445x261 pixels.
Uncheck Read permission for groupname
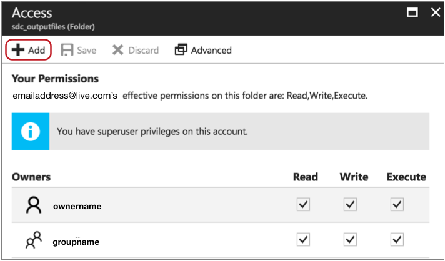(x=303, y=240)
